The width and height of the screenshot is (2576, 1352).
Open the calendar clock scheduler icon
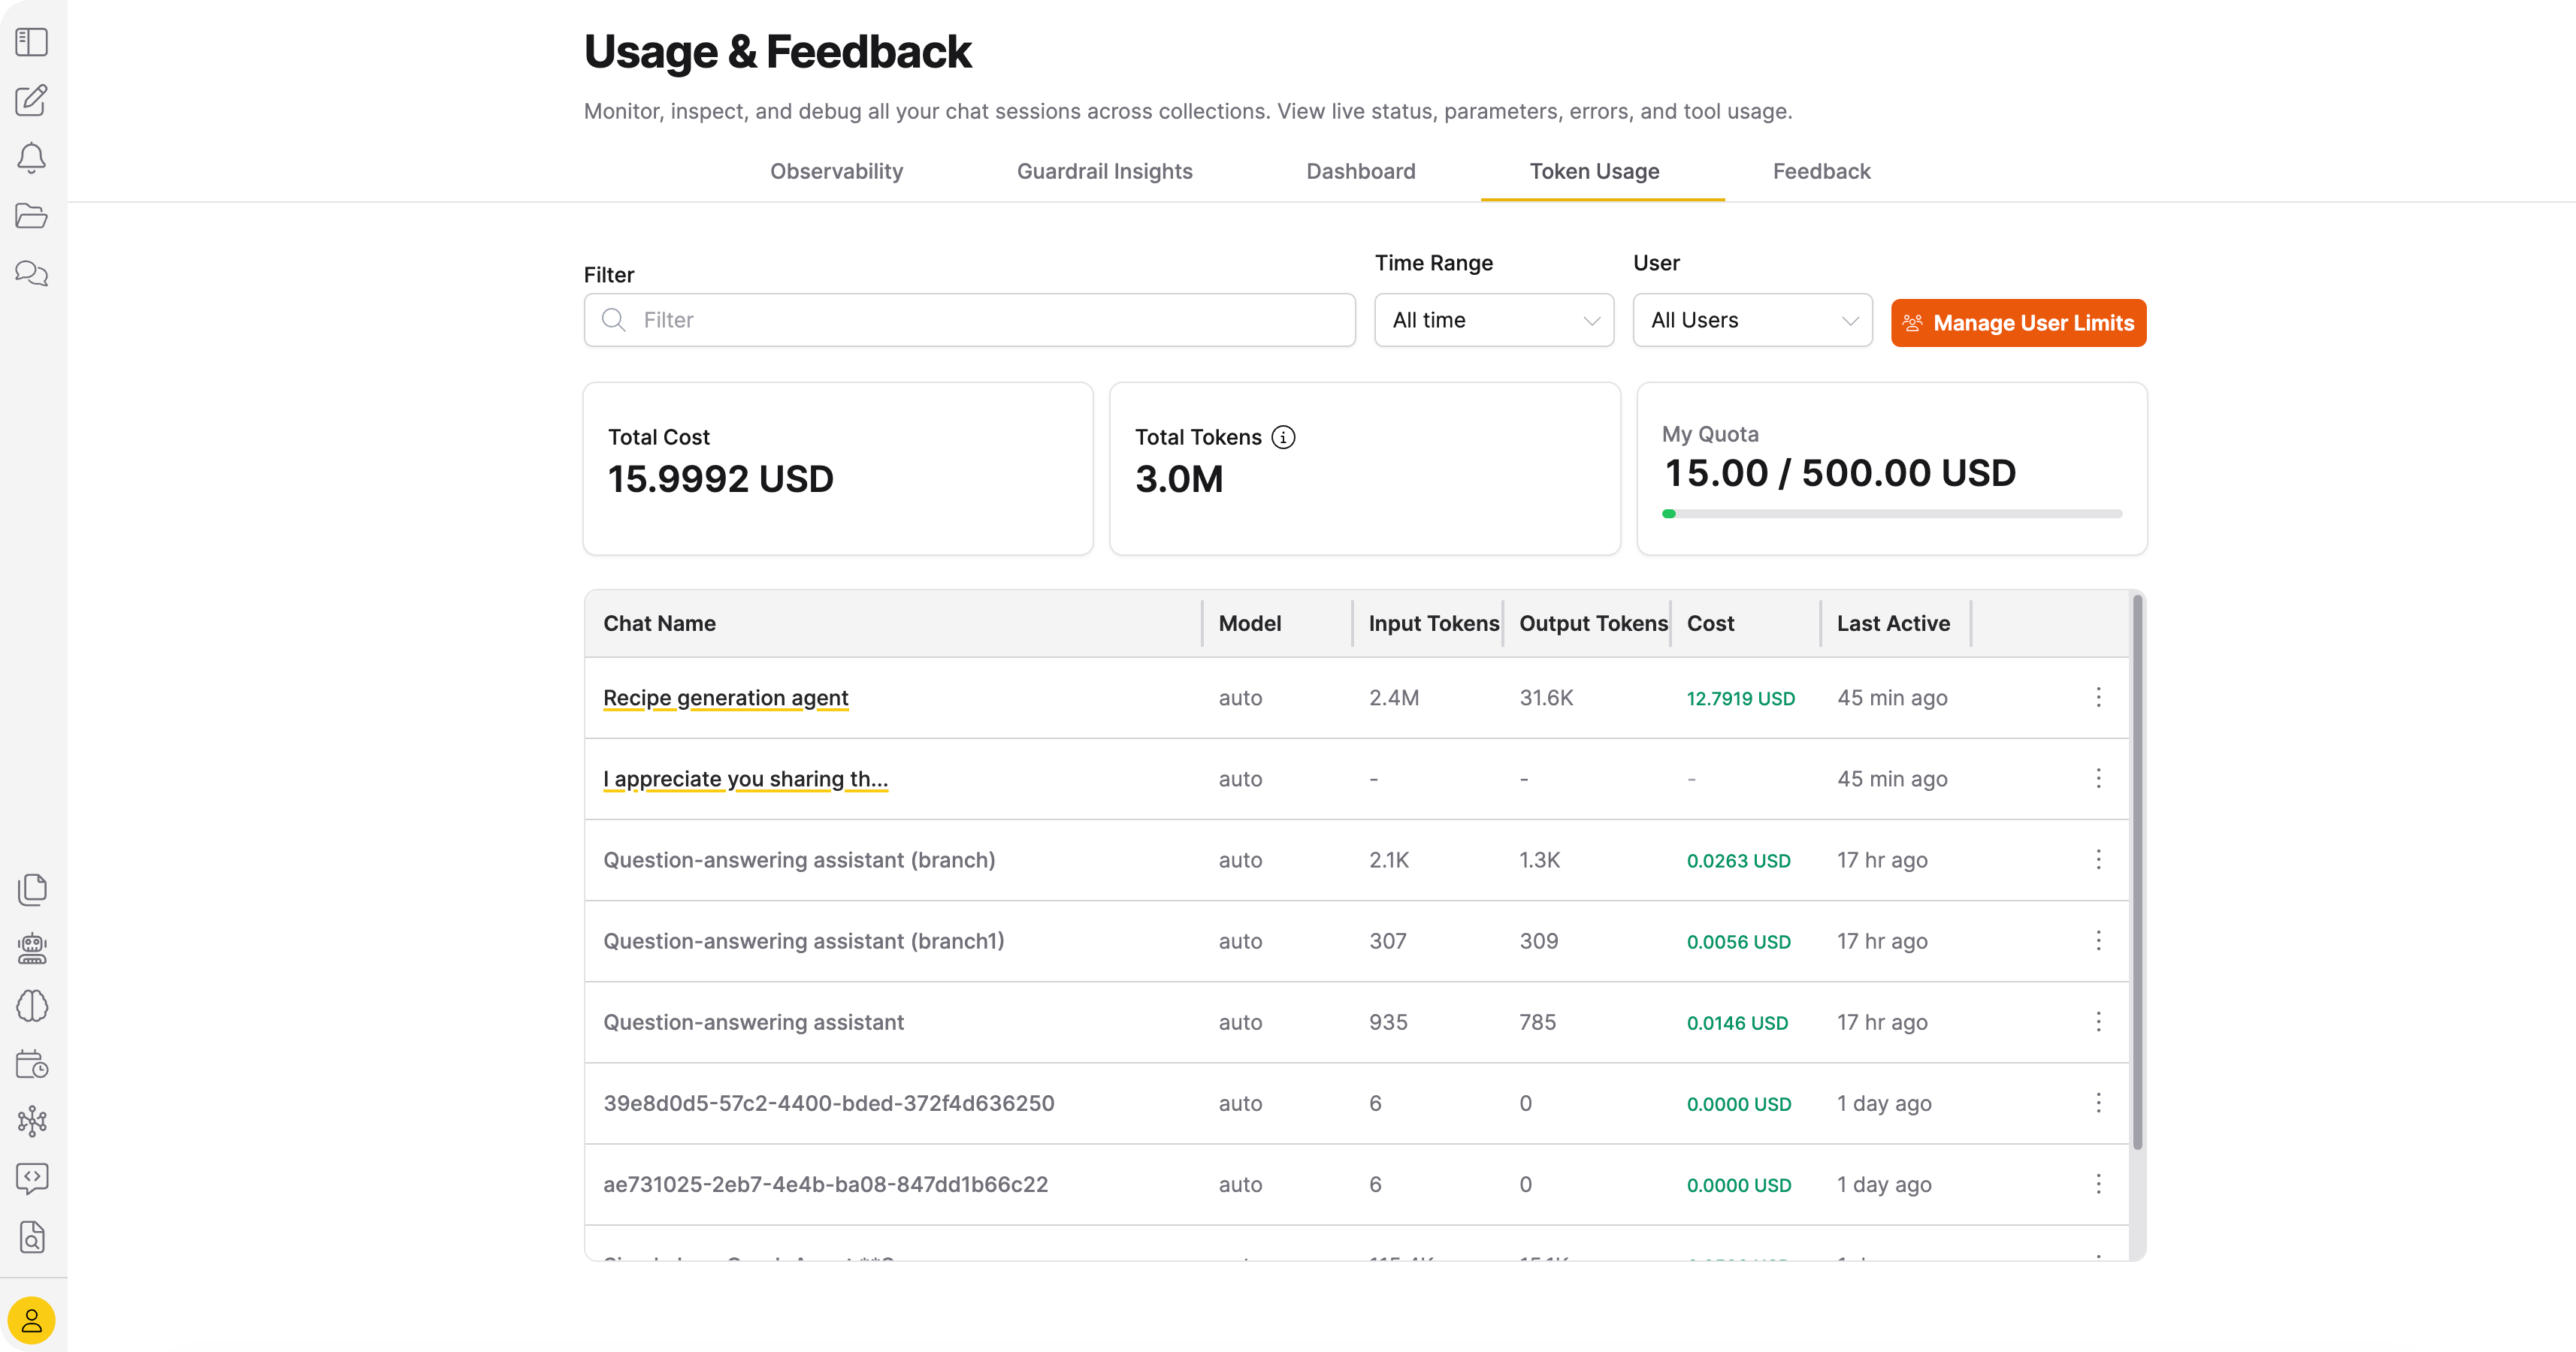coord(32,1064)
